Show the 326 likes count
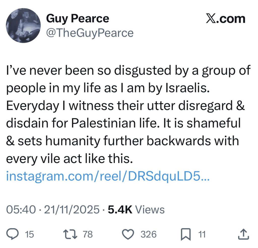Screen dimensions: 258x248 pos(148,235)
